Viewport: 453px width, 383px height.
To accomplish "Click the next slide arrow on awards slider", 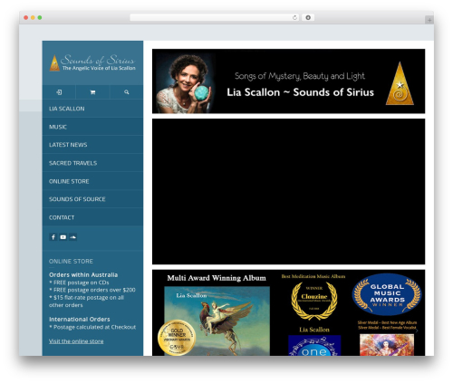I will click(417, 330).
